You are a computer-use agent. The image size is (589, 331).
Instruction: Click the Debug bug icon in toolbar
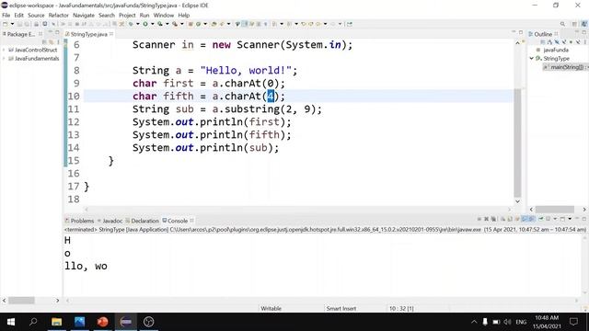131,24
